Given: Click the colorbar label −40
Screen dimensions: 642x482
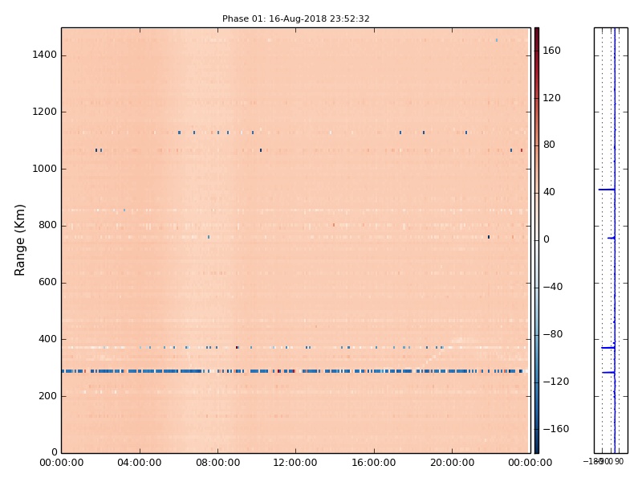Looking at the screenshot, I should 553,287.
